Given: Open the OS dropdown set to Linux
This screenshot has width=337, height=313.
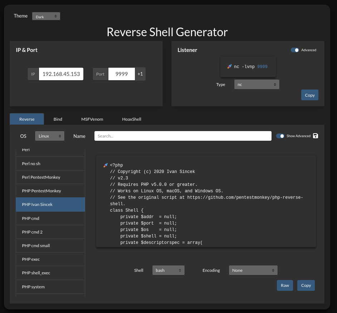Looking at the screenshot, I should pyautogui.click(x=50, y=136).
